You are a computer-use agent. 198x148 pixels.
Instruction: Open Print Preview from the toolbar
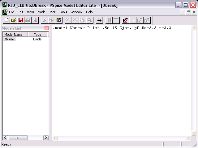(x=35, y=20)
